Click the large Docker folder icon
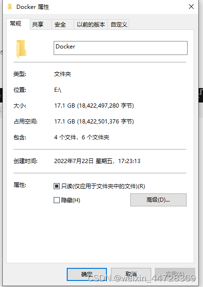Image resolution: width=203 pixels, height=287 pixels. 21,49
